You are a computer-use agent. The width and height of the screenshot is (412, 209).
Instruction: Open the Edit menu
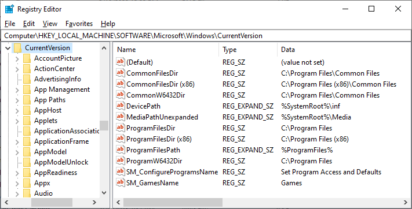(29, 24)
